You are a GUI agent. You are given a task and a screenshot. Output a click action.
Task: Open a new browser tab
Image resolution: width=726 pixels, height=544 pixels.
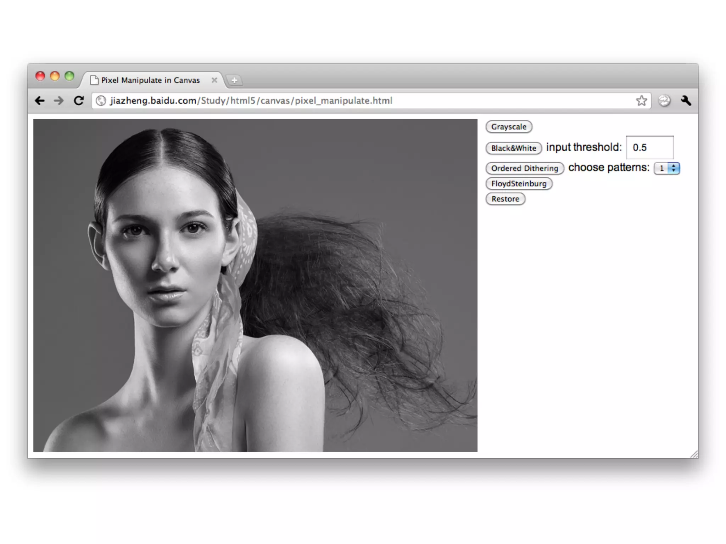(234, 80)
